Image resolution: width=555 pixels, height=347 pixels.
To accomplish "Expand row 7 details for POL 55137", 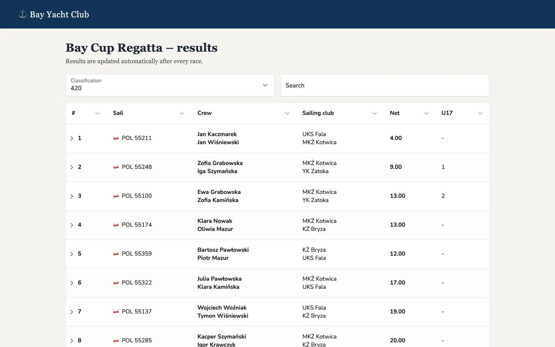I will (x=72, y=312).
